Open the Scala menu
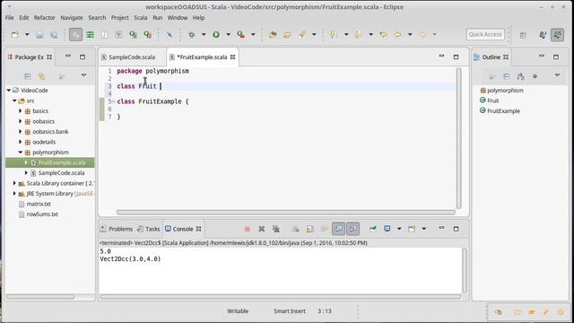The height and width of the screenshot is (323, 574). point(141,18)
